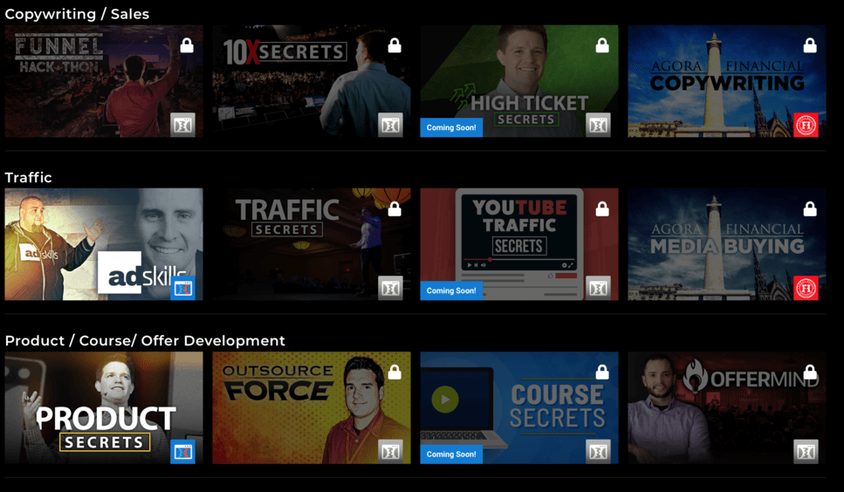Image resolution: width=844 pixels, height=492 pixels.
Task: Open the YouTube Traffic Secrets thumbnail
Action: tap(519, 244)
